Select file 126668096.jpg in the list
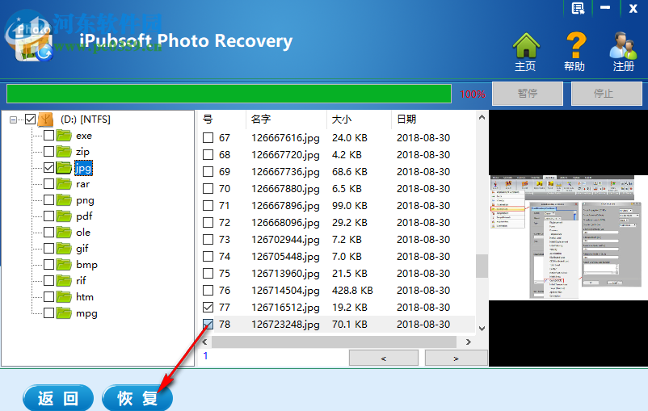The width and height of the screenshot is (648, 411). [285, 223]
